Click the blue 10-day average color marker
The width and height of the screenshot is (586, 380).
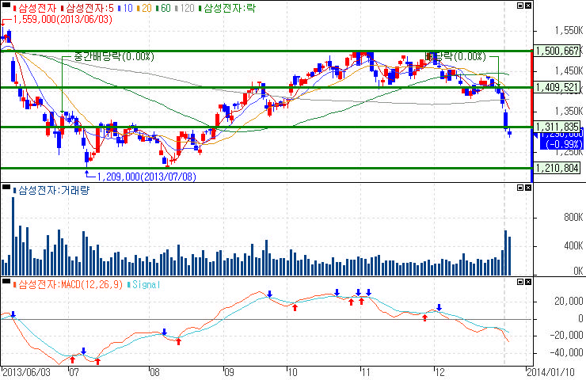click(120, 8)
